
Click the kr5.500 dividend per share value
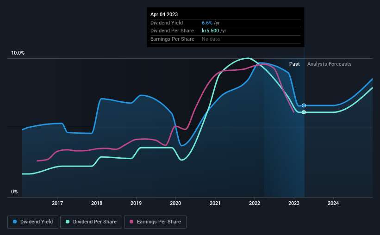(210, 31)
